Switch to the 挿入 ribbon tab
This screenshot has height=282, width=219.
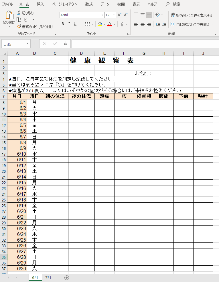click(40, 4)
